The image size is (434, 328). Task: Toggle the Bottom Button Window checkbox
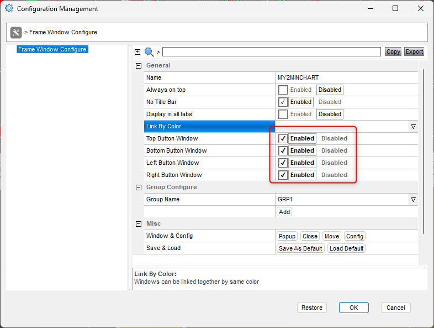tap(283, 150)
